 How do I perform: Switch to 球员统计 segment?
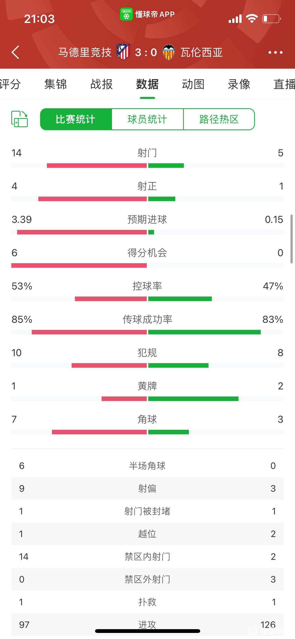147,119
